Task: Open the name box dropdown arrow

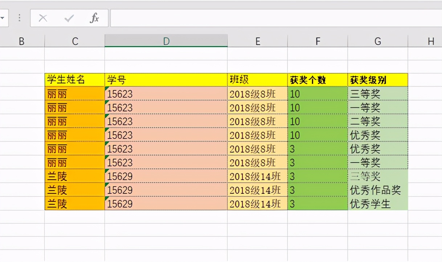Action: [2, 18]
